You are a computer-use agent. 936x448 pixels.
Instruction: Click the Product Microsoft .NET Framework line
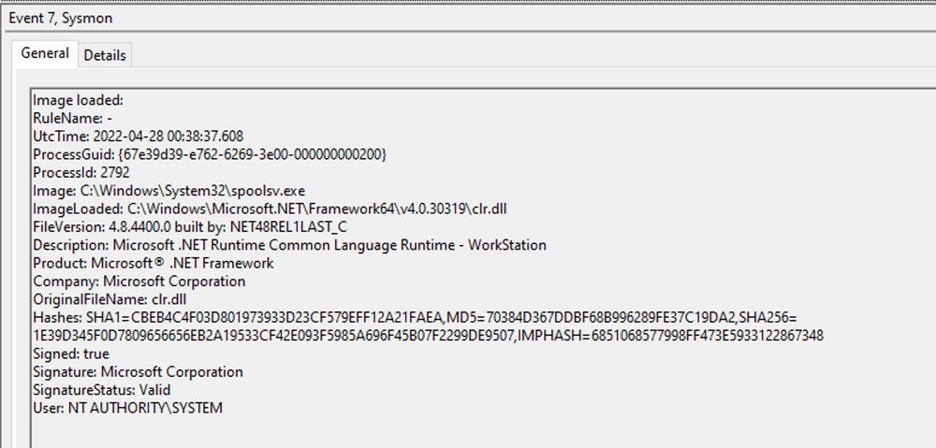point(154,263)
